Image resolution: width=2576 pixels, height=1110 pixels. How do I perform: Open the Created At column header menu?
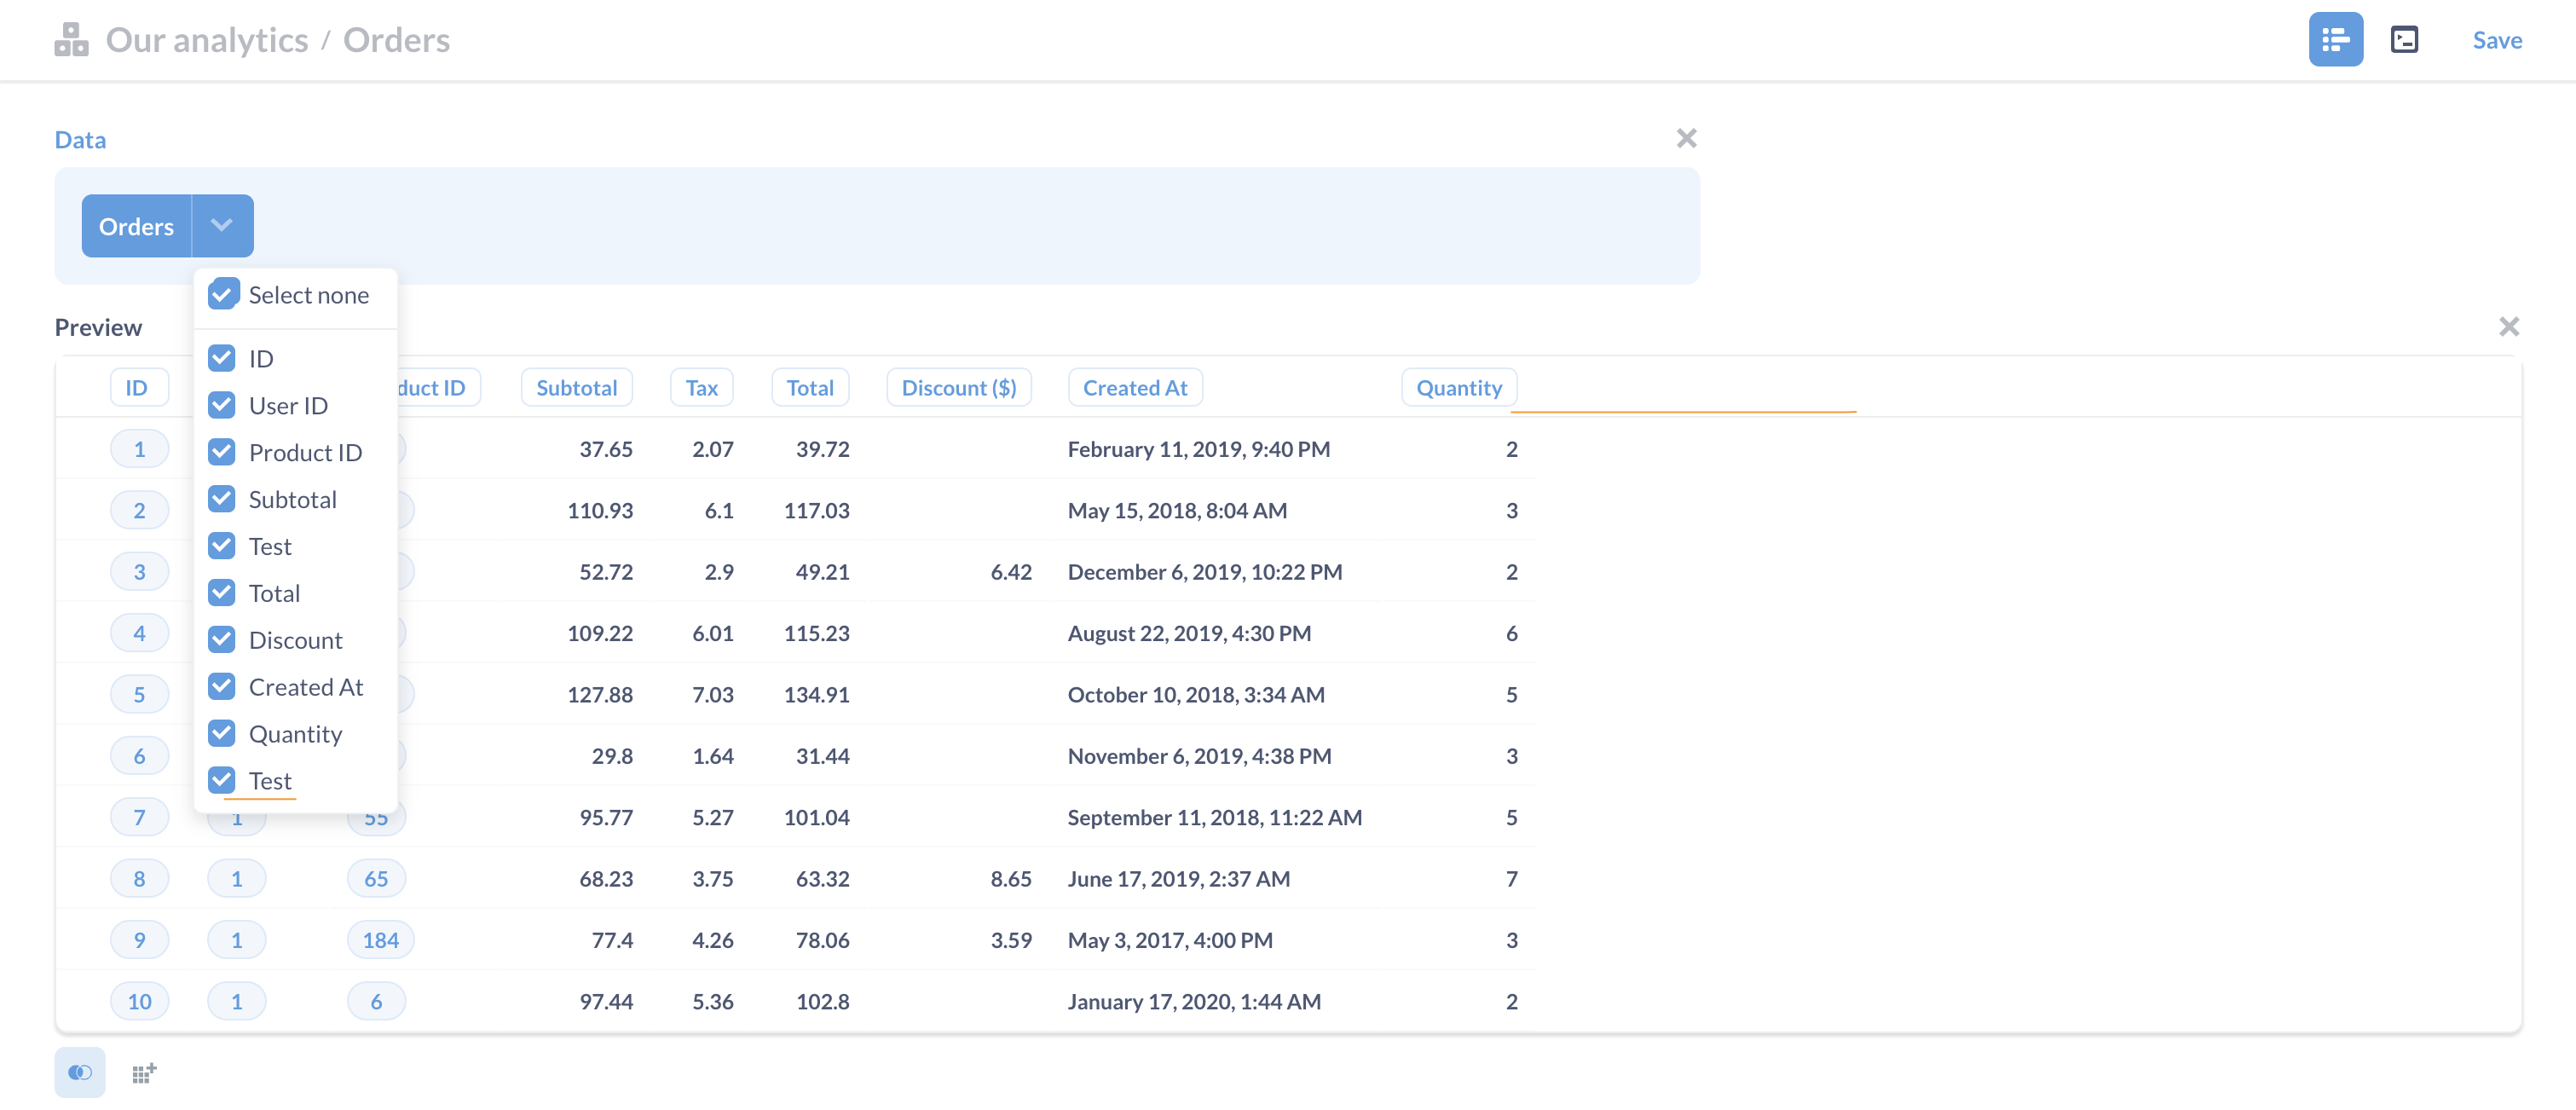click(1134, 387)
